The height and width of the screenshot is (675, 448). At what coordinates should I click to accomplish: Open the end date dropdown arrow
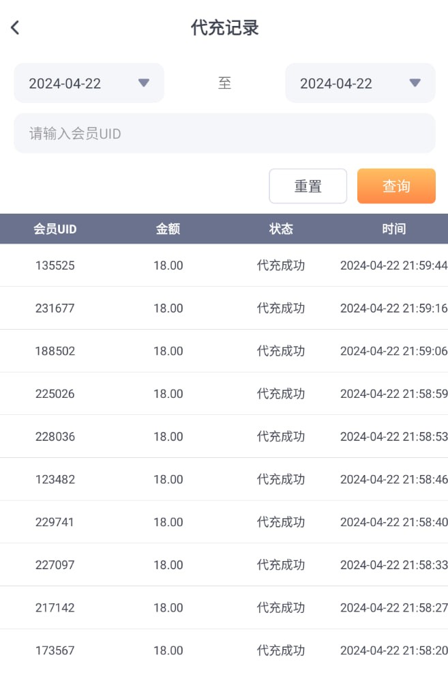(415, 83)
